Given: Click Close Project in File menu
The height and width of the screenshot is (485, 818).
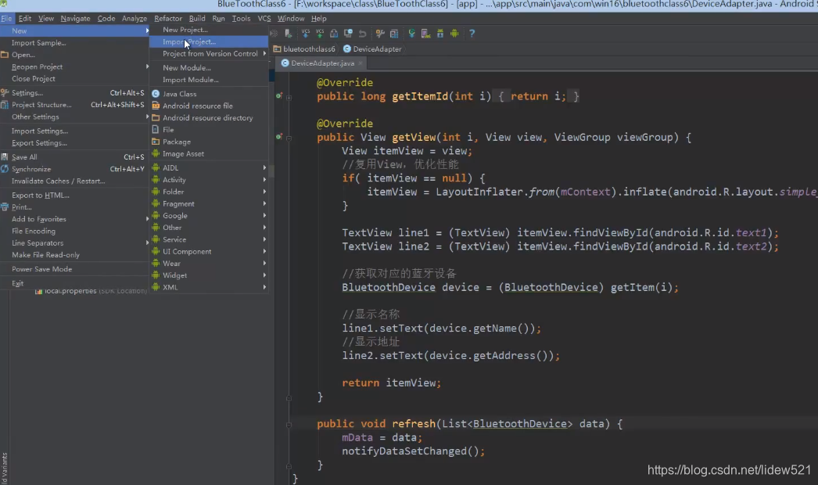Looking at the screenshot, I should [74, 79].
